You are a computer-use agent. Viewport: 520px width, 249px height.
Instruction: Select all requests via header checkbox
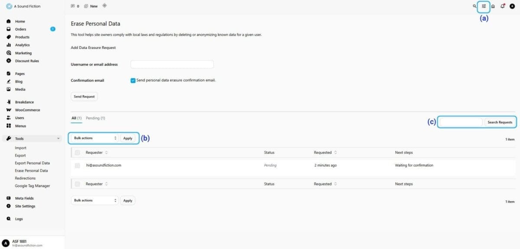pos(77,153)
